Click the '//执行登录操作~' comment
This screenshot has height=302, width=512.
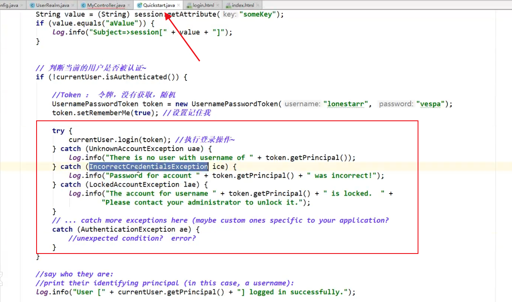[x=205, y=140]
